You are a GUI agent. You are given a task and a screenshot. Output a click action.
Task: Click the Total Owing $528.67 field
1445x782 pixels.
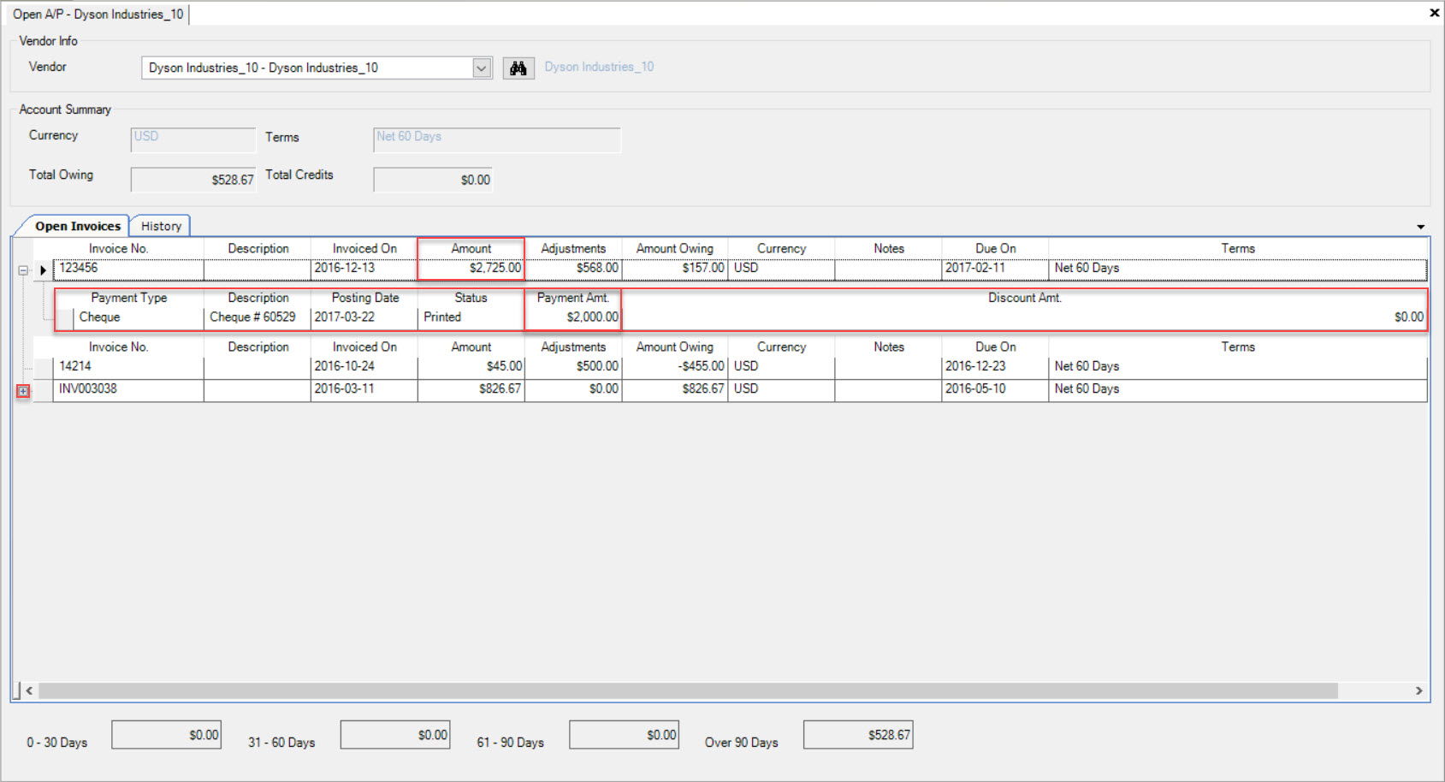point(193,180)
